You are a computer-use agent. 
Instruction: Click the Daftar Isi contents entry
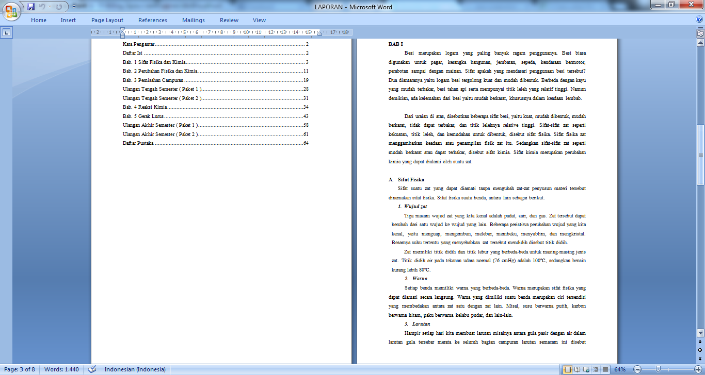pyautogui.click(x=216, y=53)
